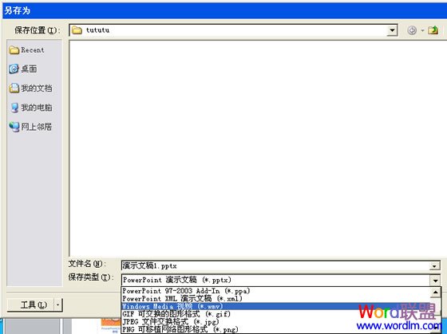Open the 文件名 filename history dropdown

click(x=434, y=266)
